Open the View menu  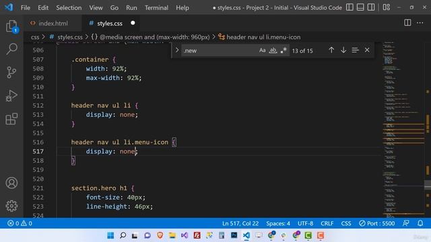(96, 7)
